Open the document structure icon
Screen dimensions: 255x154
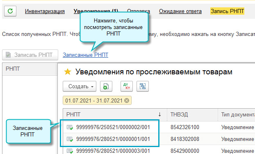[x=142, y=86]
